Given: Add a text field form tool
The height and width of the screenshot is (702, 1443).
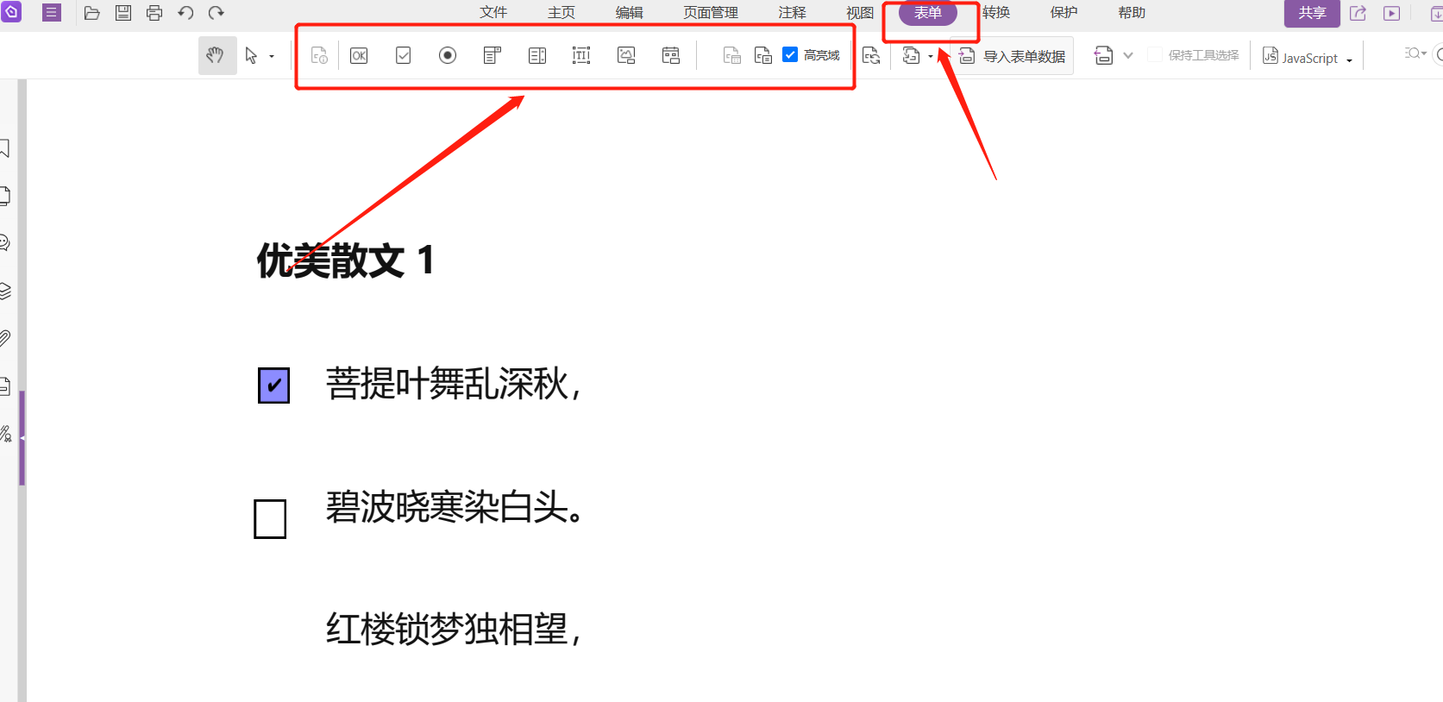Looking at the screenshot, I should coord(581,56).
